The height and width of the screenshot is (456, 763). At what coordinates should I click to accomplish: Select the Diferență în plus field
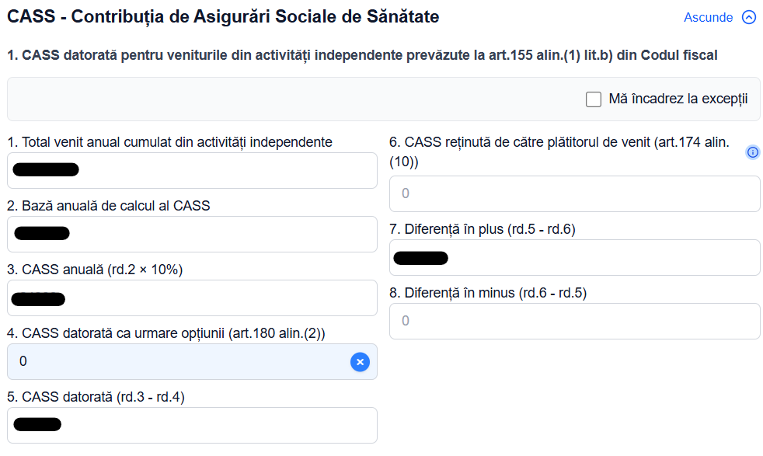tap(575, 257)
